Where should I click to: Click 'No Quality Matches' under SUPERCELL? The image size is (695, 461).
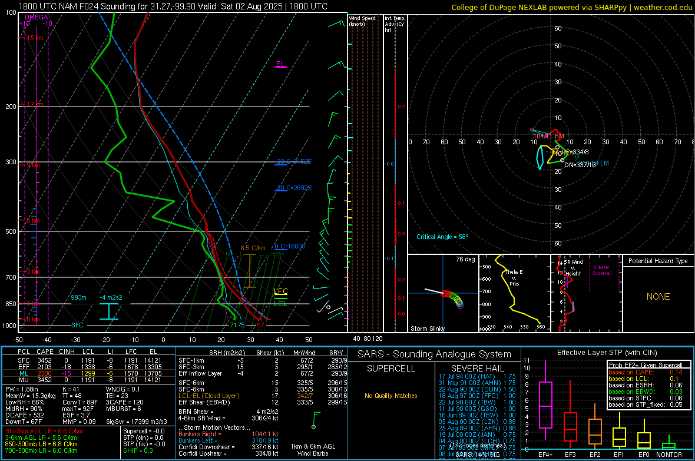pos(391,396)
